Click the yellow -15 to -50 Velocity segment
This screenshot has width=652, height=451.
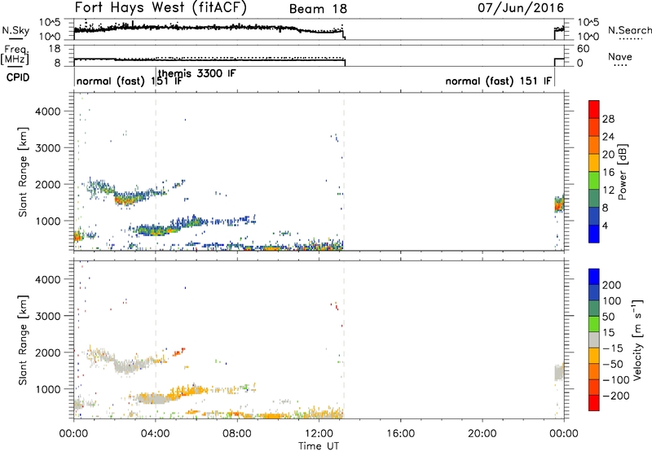tap(594, 356)
